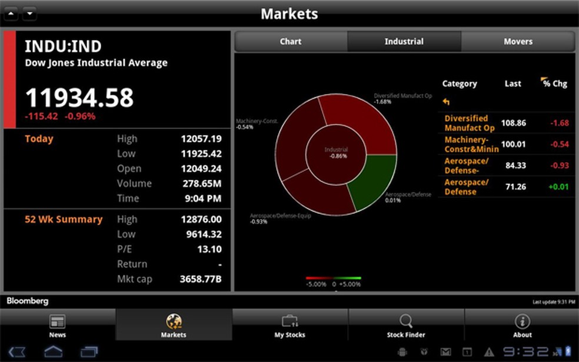The height and width of the screenshot is (362, 579).
Task: Click the Last update 9:31 PM text
Action: tap(554, 302)
